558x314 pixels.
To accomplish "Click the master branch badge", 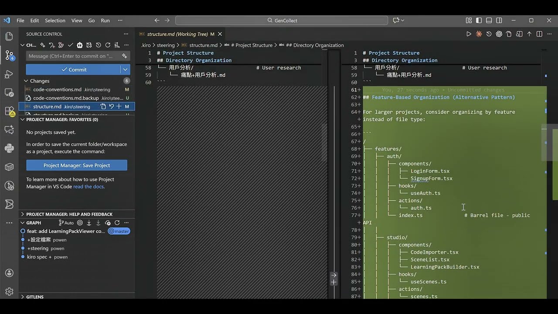I will click(x=119, y=231).
